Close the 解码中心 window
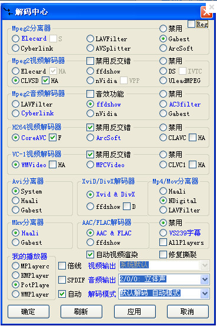The height and width of the screenshot is (326, 217). tap(206, 12)
